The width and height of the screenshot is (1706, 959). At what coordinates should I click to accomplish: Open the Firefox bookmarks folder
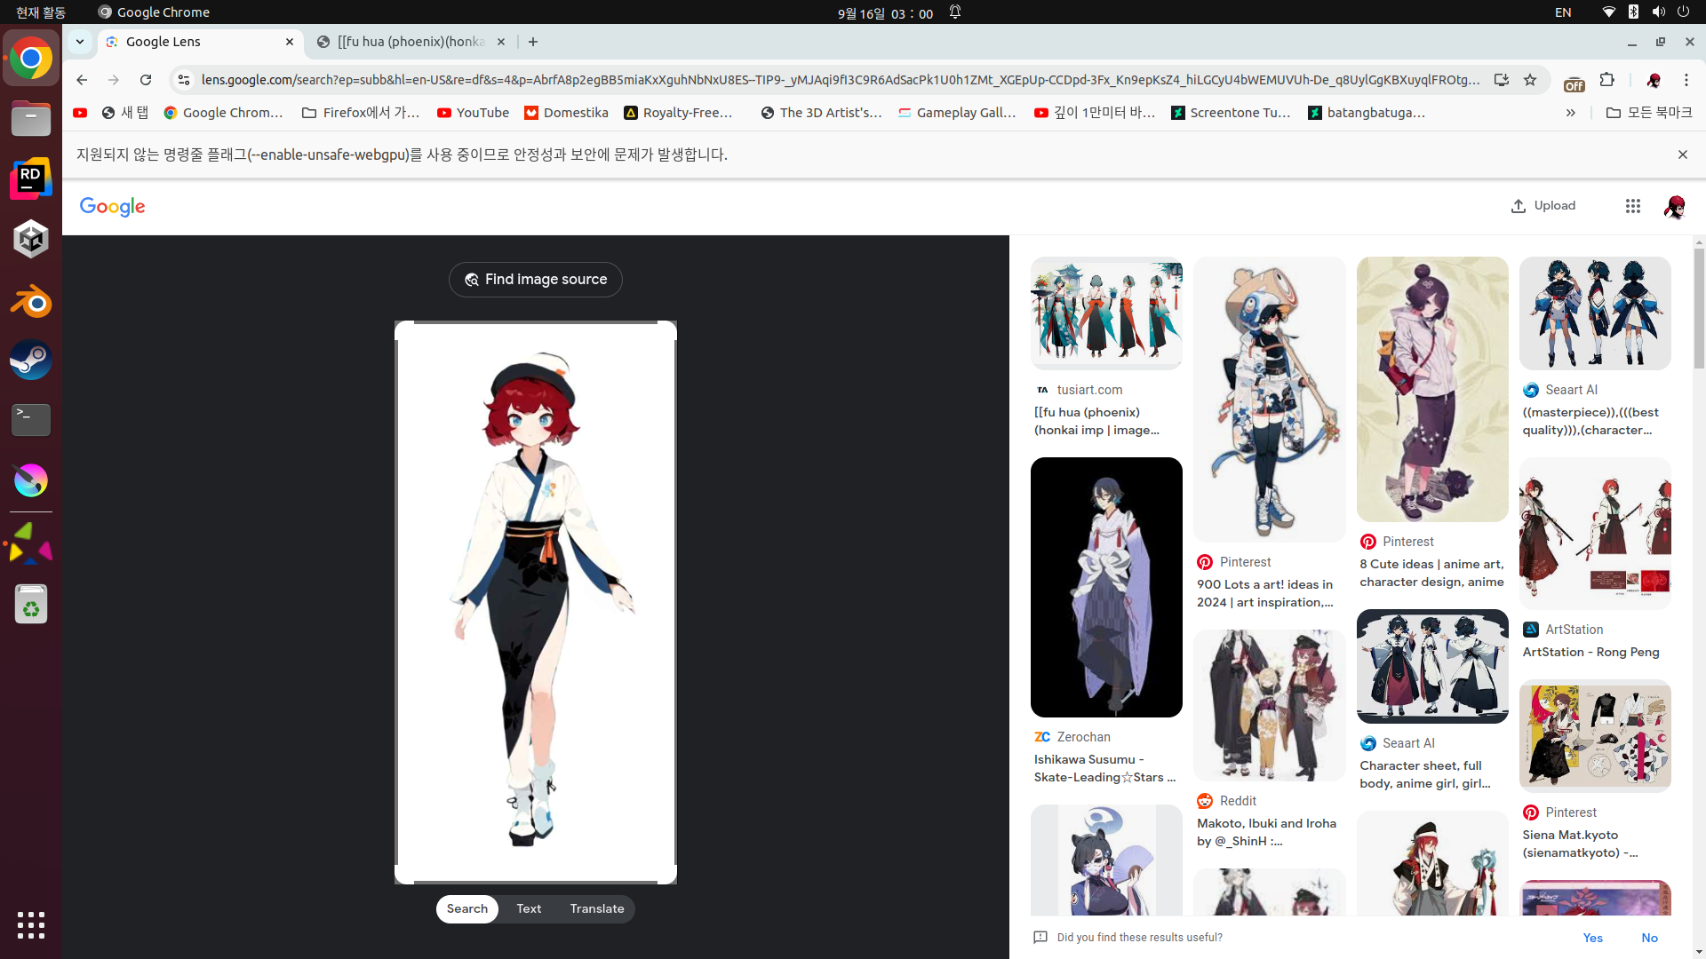pyautogui.click(x=361, y=113)
